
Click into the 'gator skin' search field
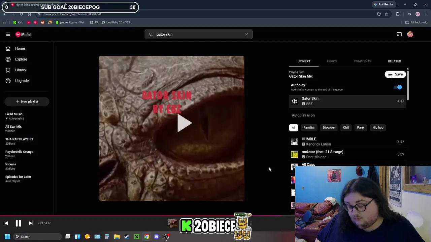199,34
